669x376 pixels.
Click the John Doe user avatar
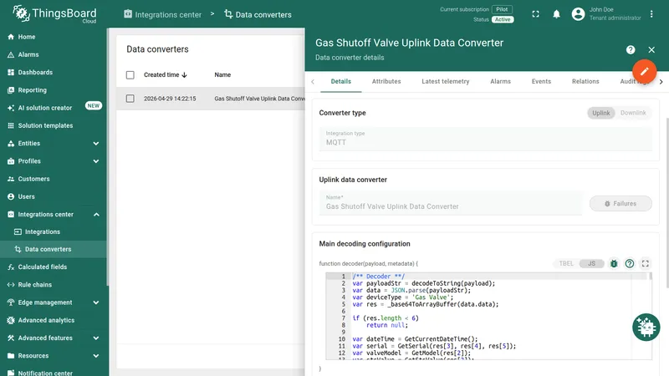(578, 14)
